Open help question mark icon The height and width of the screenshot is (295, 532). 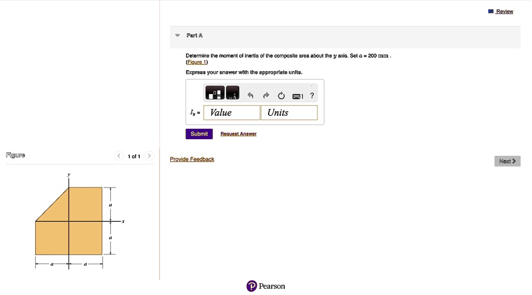click(x=312, y=96)
